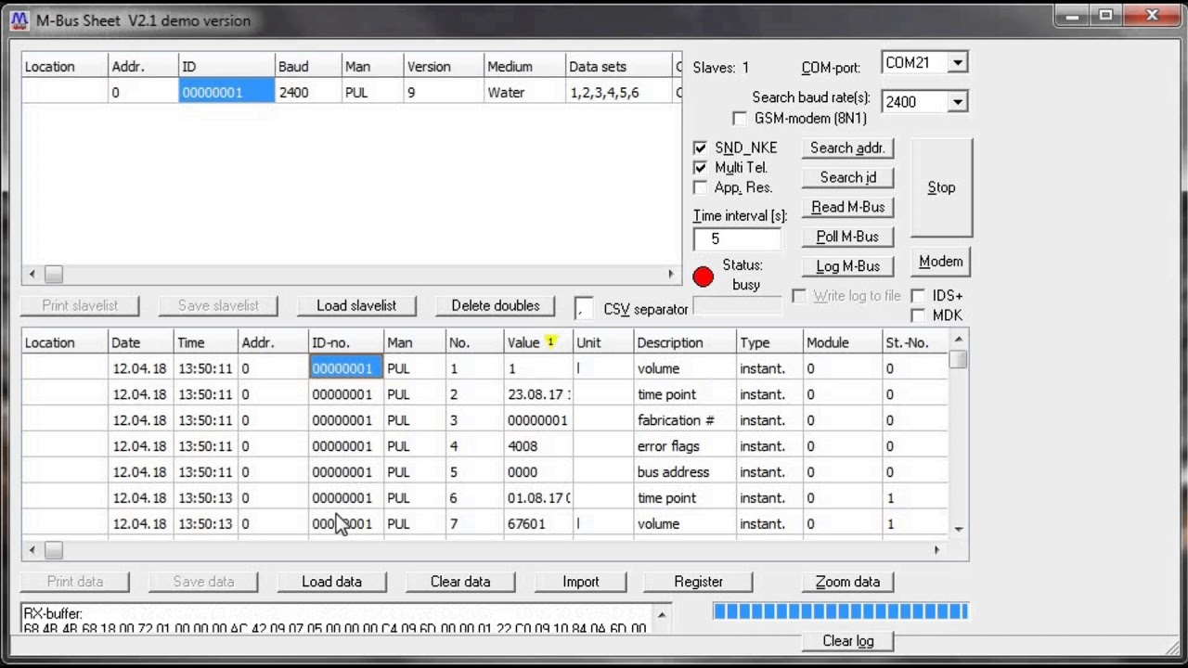This screenshot has height=668, width=1188.
Task: Stop the current operation with Stop button
Action: click(x=941, y=187)
